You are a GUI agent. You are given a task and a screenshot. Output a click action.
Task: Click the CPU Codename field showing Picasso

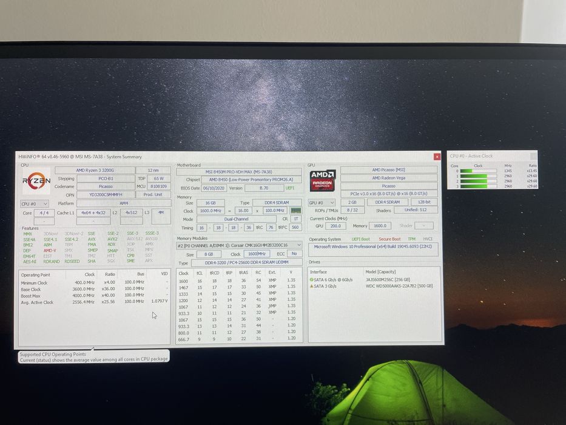pyautogui.click(x=106, y=186)
